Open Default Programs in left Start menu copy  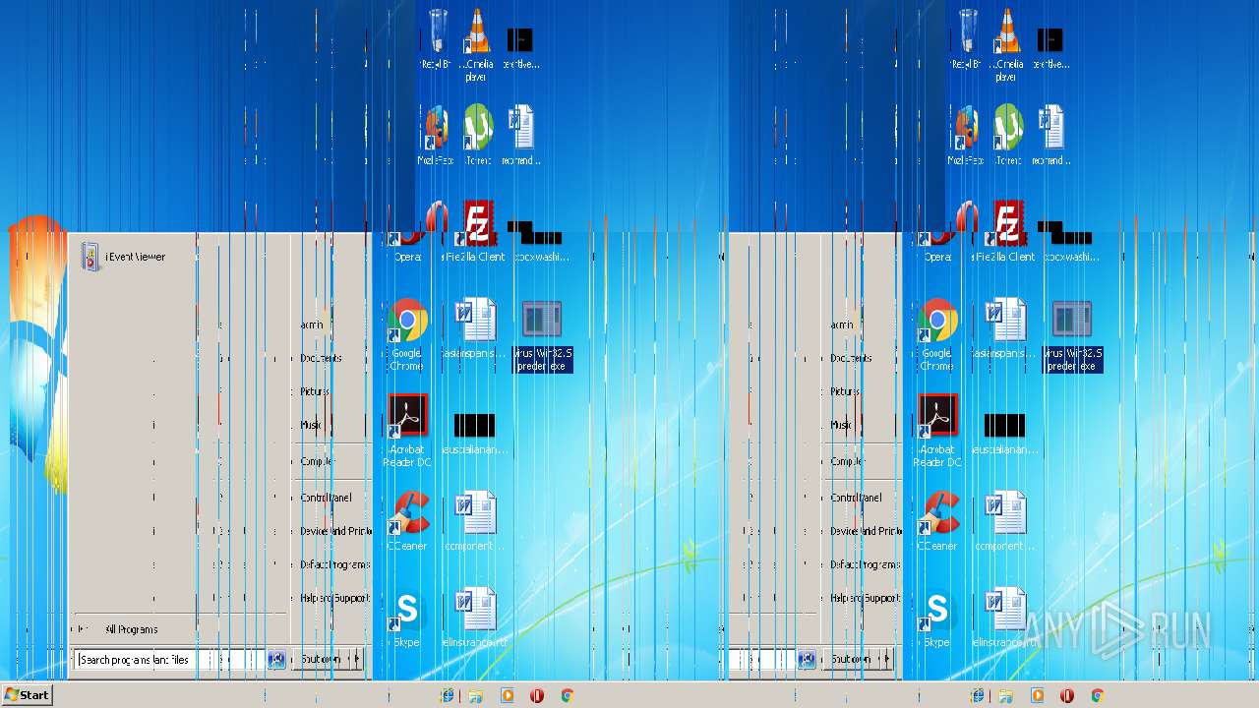(x=334, y=564)
